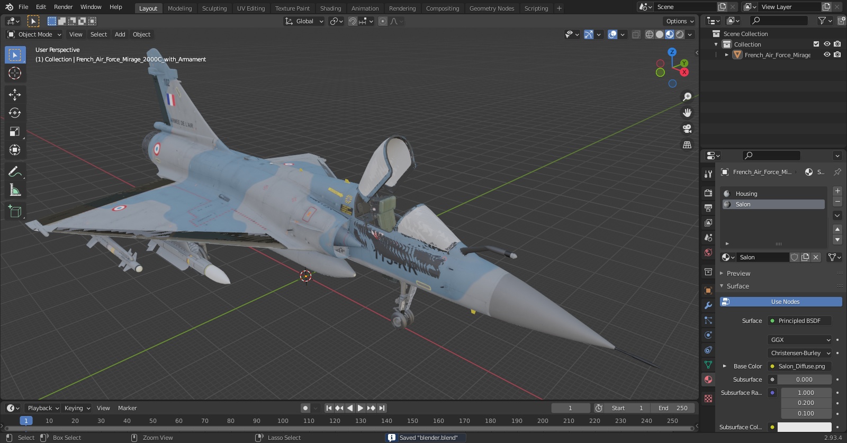Switch to rendered shading mode
The image size is (847, 443).
[680, 34]
